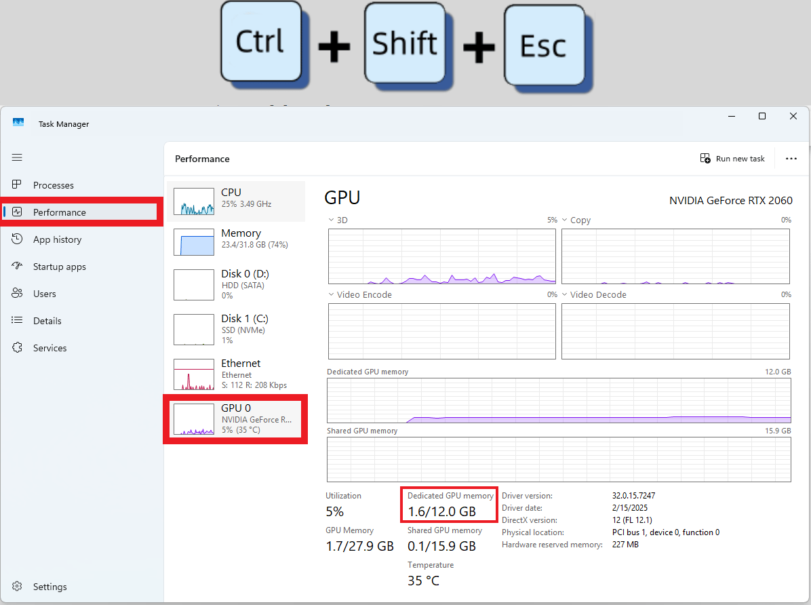The image size is (811, 605).
Task: Select the CPU 25% 3.49 GHz entry
Action: point(237,201)
